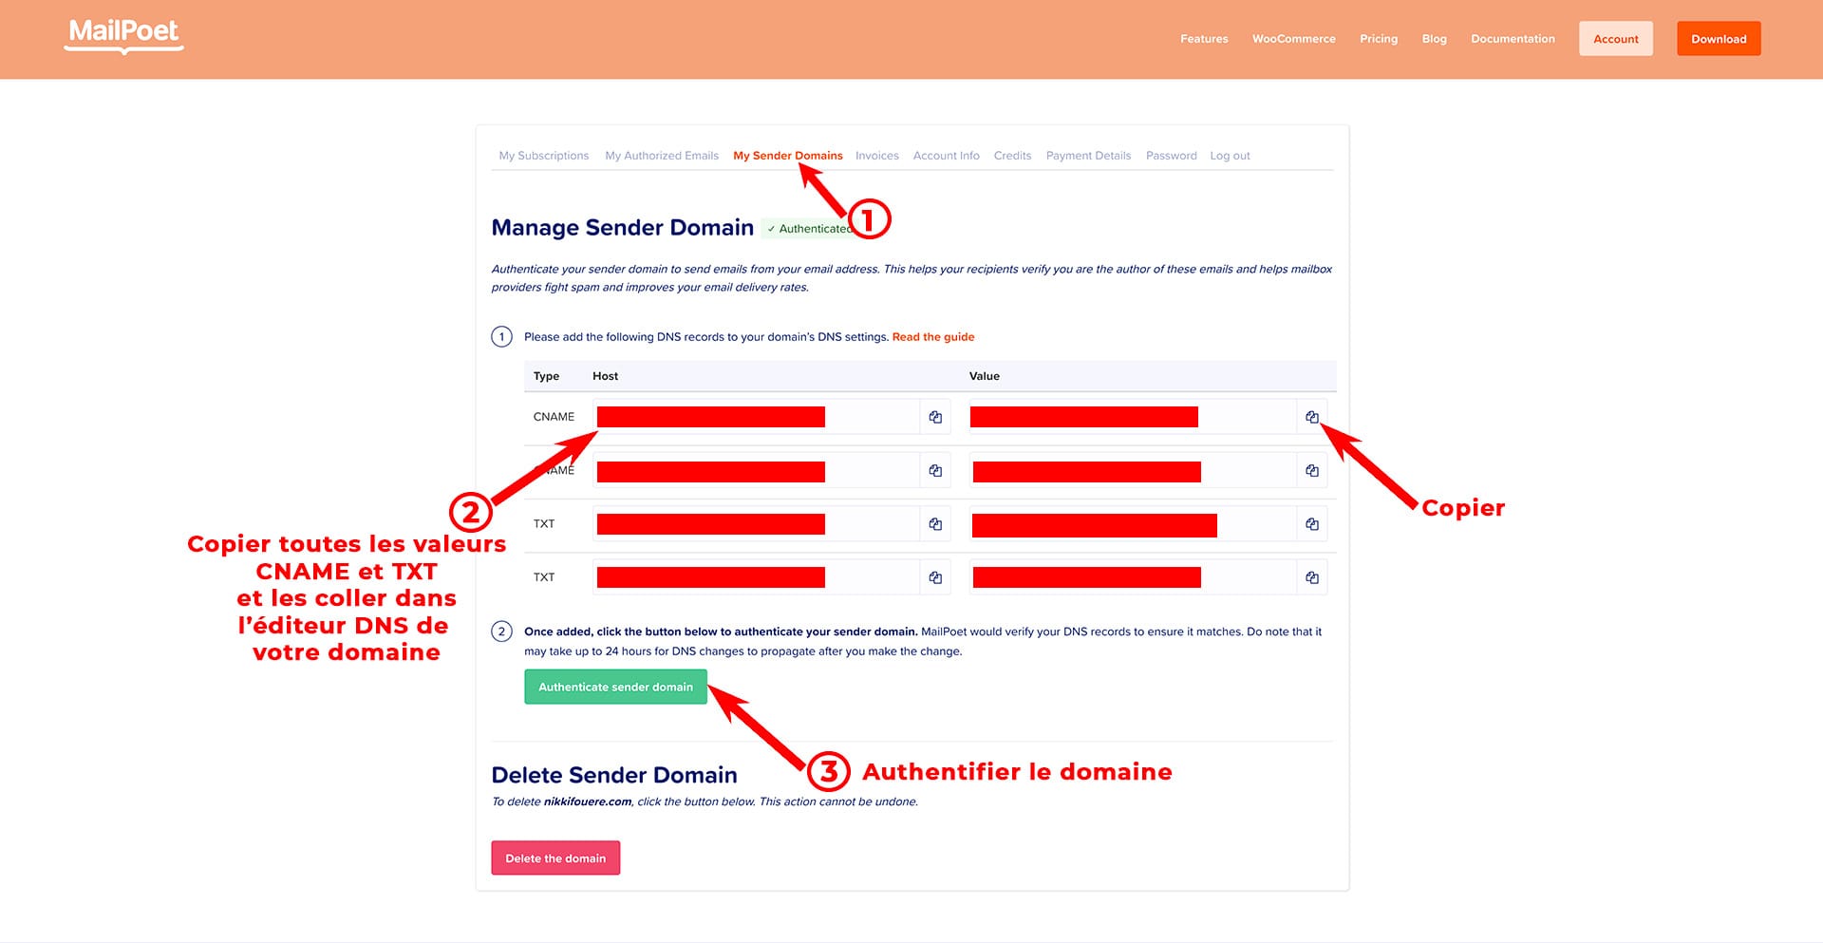Copy the second CNAME record value
The width and height of the screenshot is (1823, 943).
click(1311, 471)
